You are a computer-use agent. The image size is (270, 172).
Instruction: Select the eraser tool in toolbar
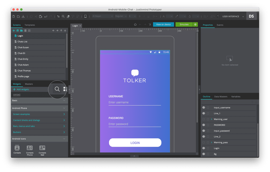click(x=68, y=17)
